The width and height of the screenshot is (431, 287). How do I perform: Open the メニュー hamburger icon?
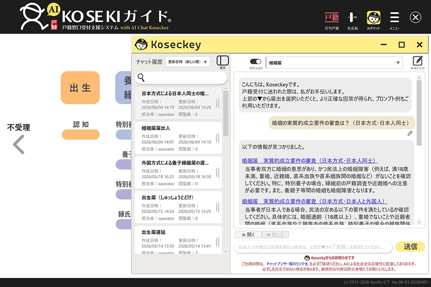coord(394,21)
